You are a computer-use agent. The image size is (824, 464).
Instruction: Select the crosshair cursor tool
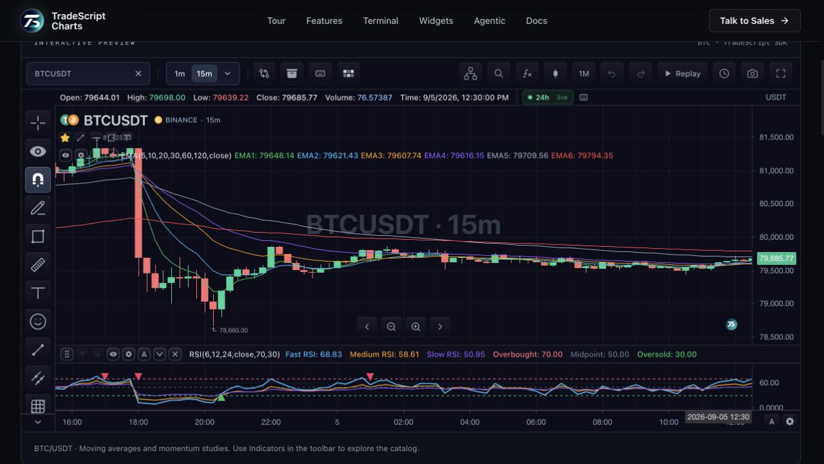click(x=38, y=122)
